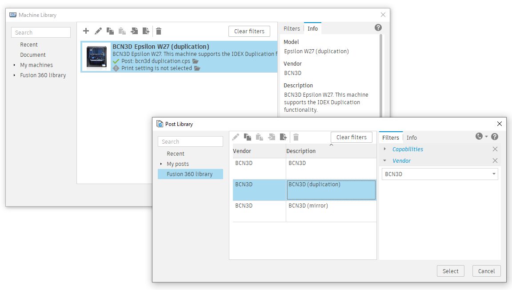Screen dimensions: 512x290
Task: Click the BCN3D Epsilon printer thumbnail
Action: click(x=96, y=57)
